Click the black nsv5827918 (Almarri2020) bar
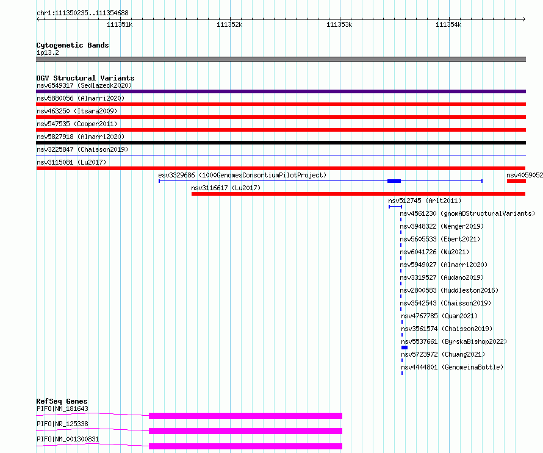 pyautogui.click(x=281, y=143)
